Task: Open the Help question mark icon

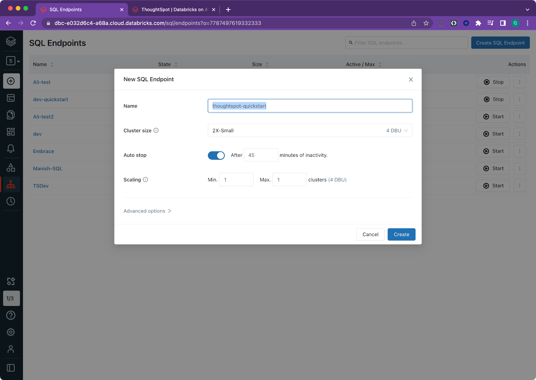Action: point(11,315)
